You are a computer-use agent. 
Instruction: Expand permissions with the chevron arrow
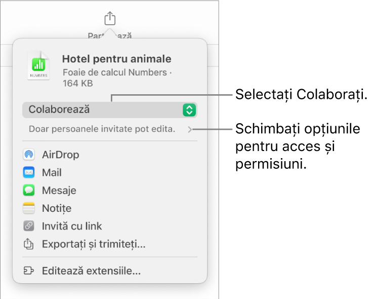click(190, 129)
